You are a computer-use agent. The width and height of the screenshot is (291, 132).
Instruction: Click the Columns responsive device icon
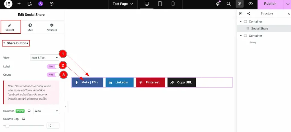tap(29, 111)
